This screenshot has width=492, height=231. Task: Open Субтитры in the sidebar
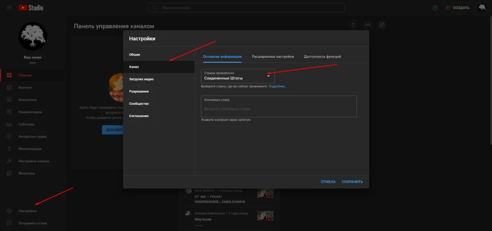tap(26, 124)
